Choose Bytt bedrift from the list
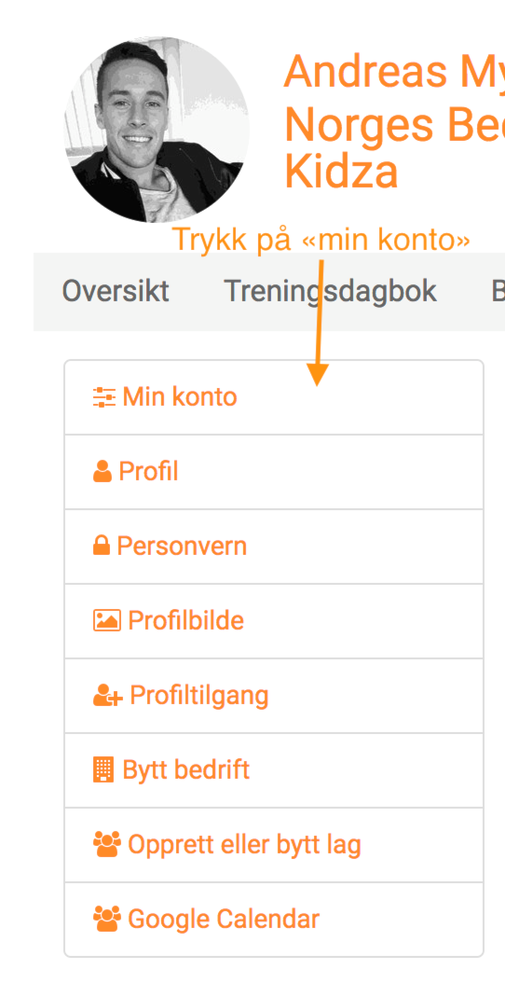This screenshot has height=997, width=505. pyautogui.click(x=274, y=770)
